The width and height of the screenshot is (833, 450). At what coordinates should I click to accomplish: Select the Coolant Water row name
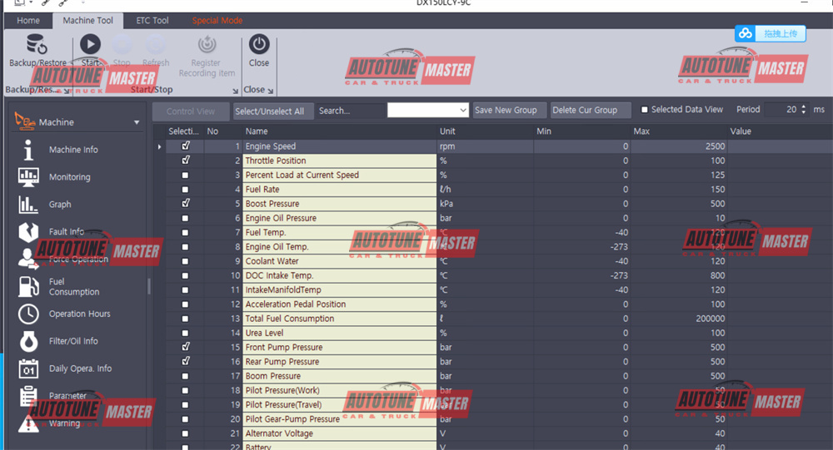coord(339,261)
